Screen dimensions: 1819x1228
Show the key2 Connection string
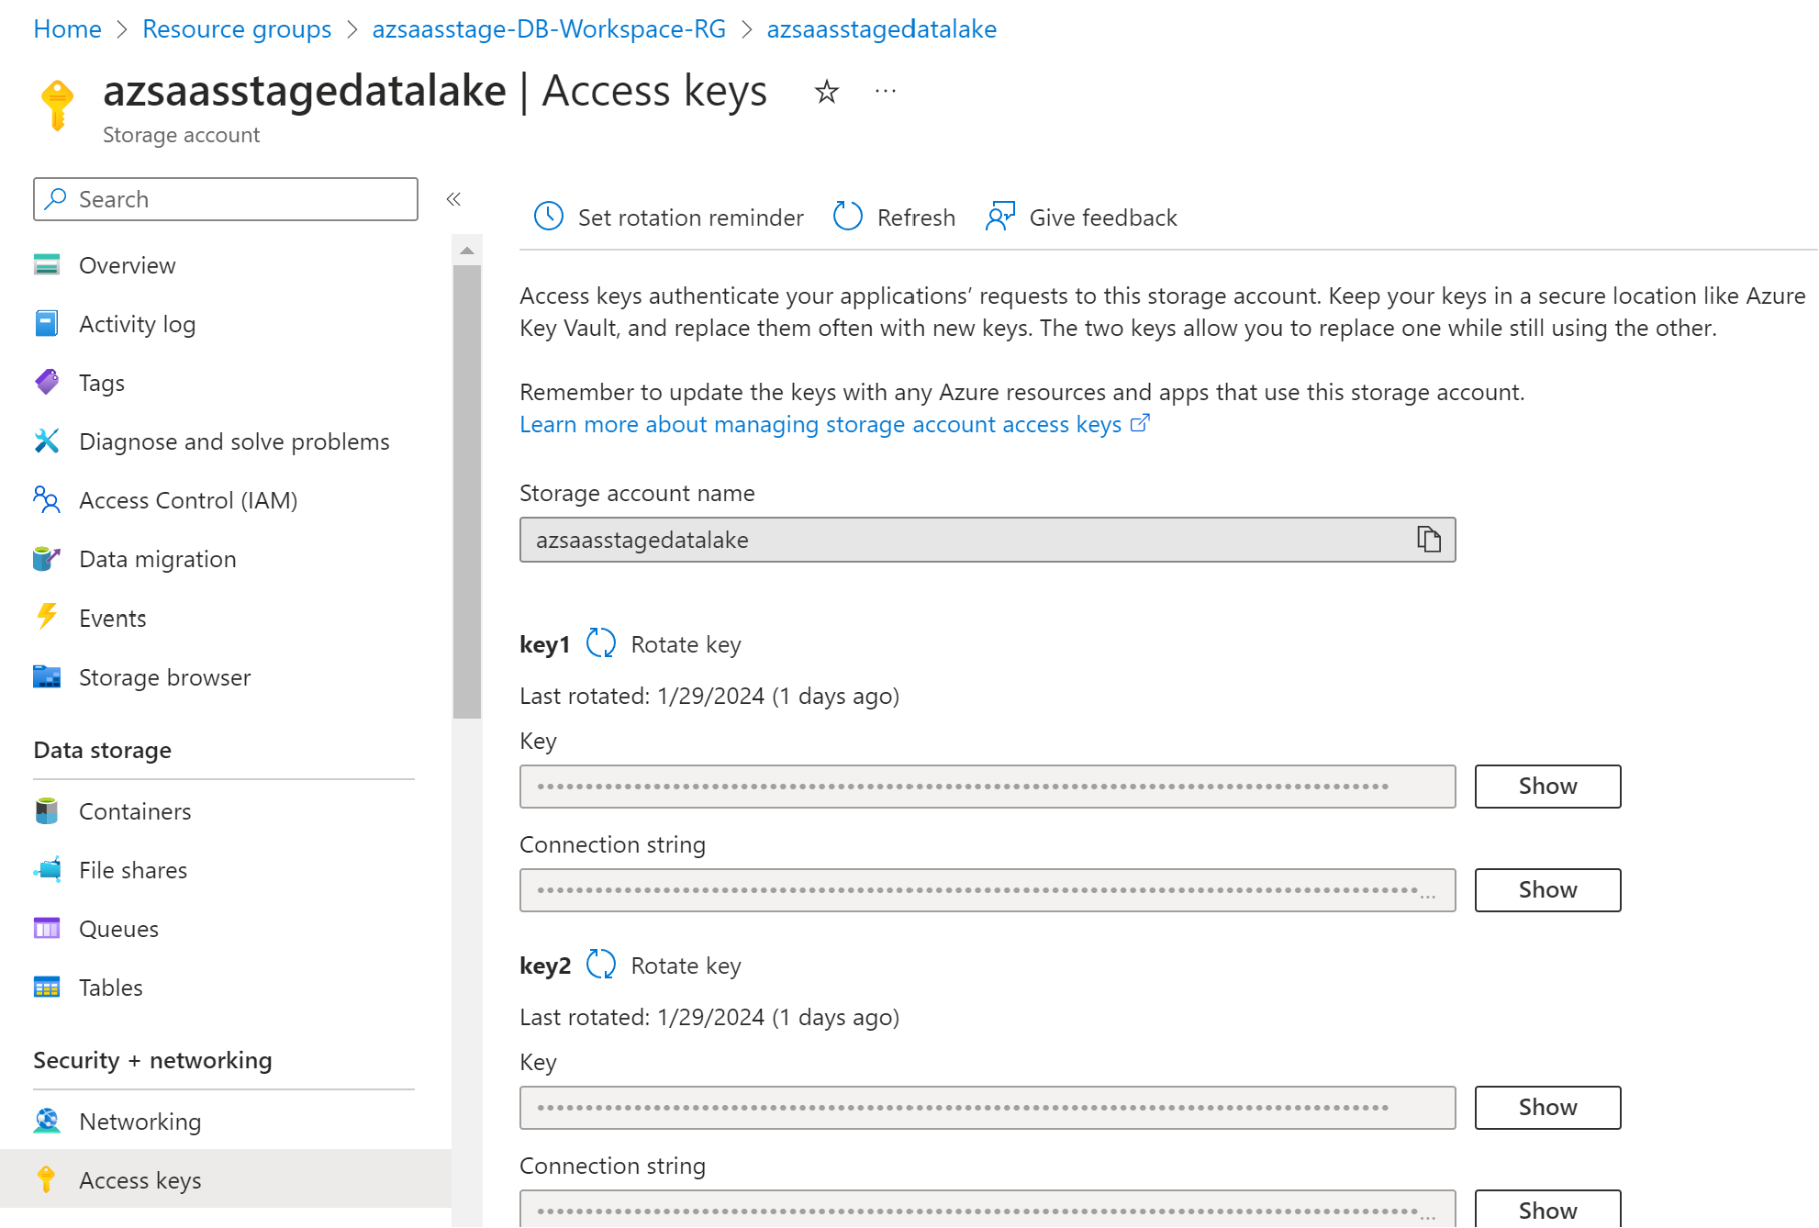pyautogui.click(x=1547, y=1209)
